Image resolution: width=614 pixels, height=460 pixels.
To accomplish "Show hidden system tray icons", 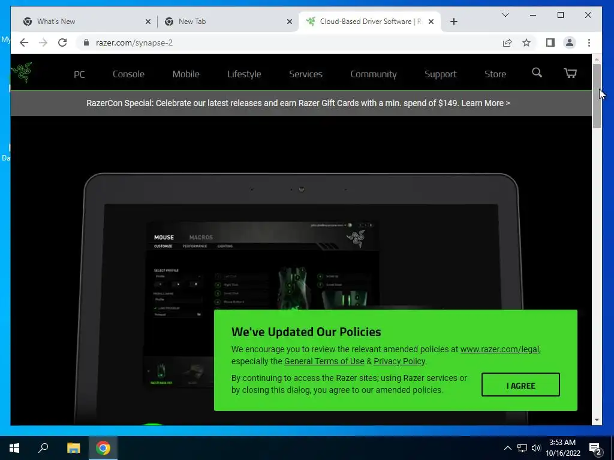I will pyautogui.click(x=507, y=448).
